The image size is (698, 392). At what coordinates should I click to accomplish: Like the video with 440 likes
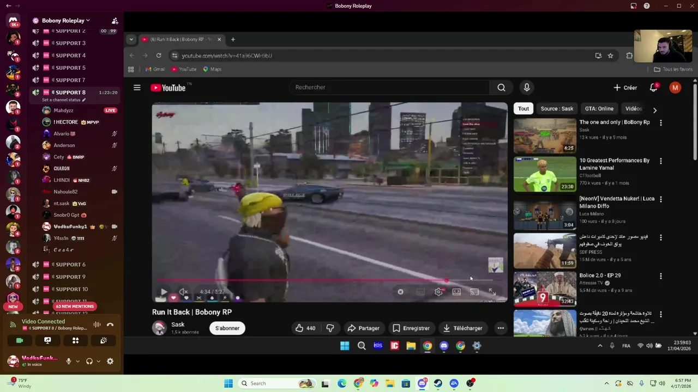click(305, 328)
